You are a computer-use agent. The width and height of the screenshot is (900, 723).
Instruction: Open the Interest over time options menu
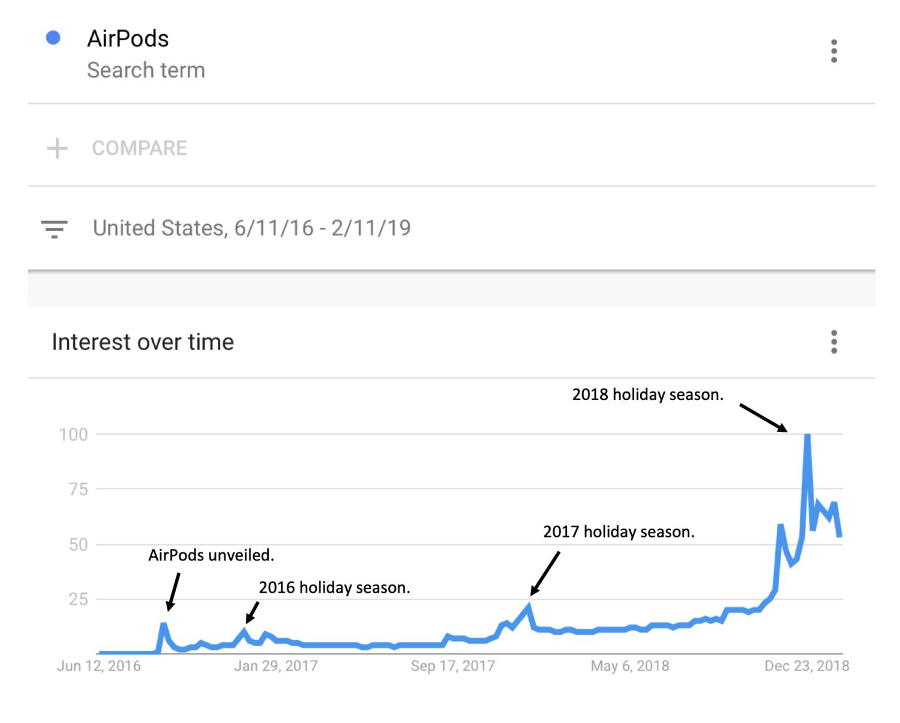tap(833, 342)
